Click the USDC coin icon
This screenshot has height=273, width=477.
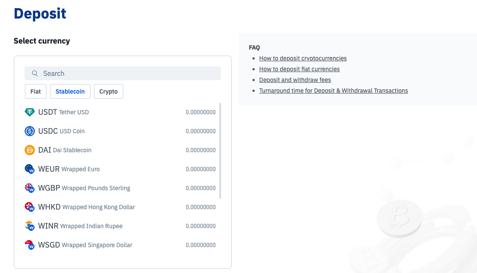[x=29, y=131]
